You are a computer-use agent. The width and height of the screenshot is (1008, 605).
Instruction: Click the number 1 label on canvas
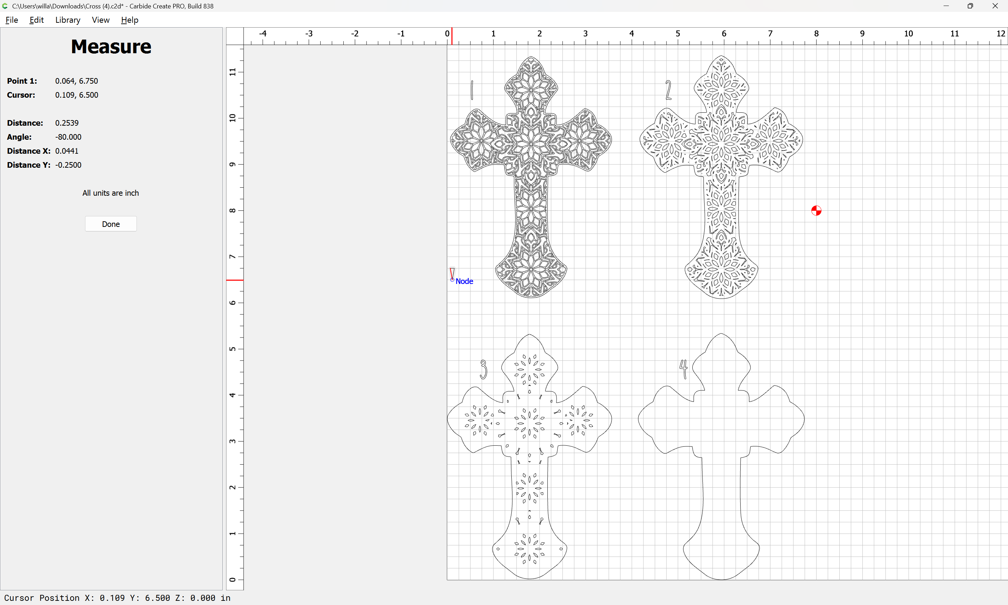click(472, 90)
